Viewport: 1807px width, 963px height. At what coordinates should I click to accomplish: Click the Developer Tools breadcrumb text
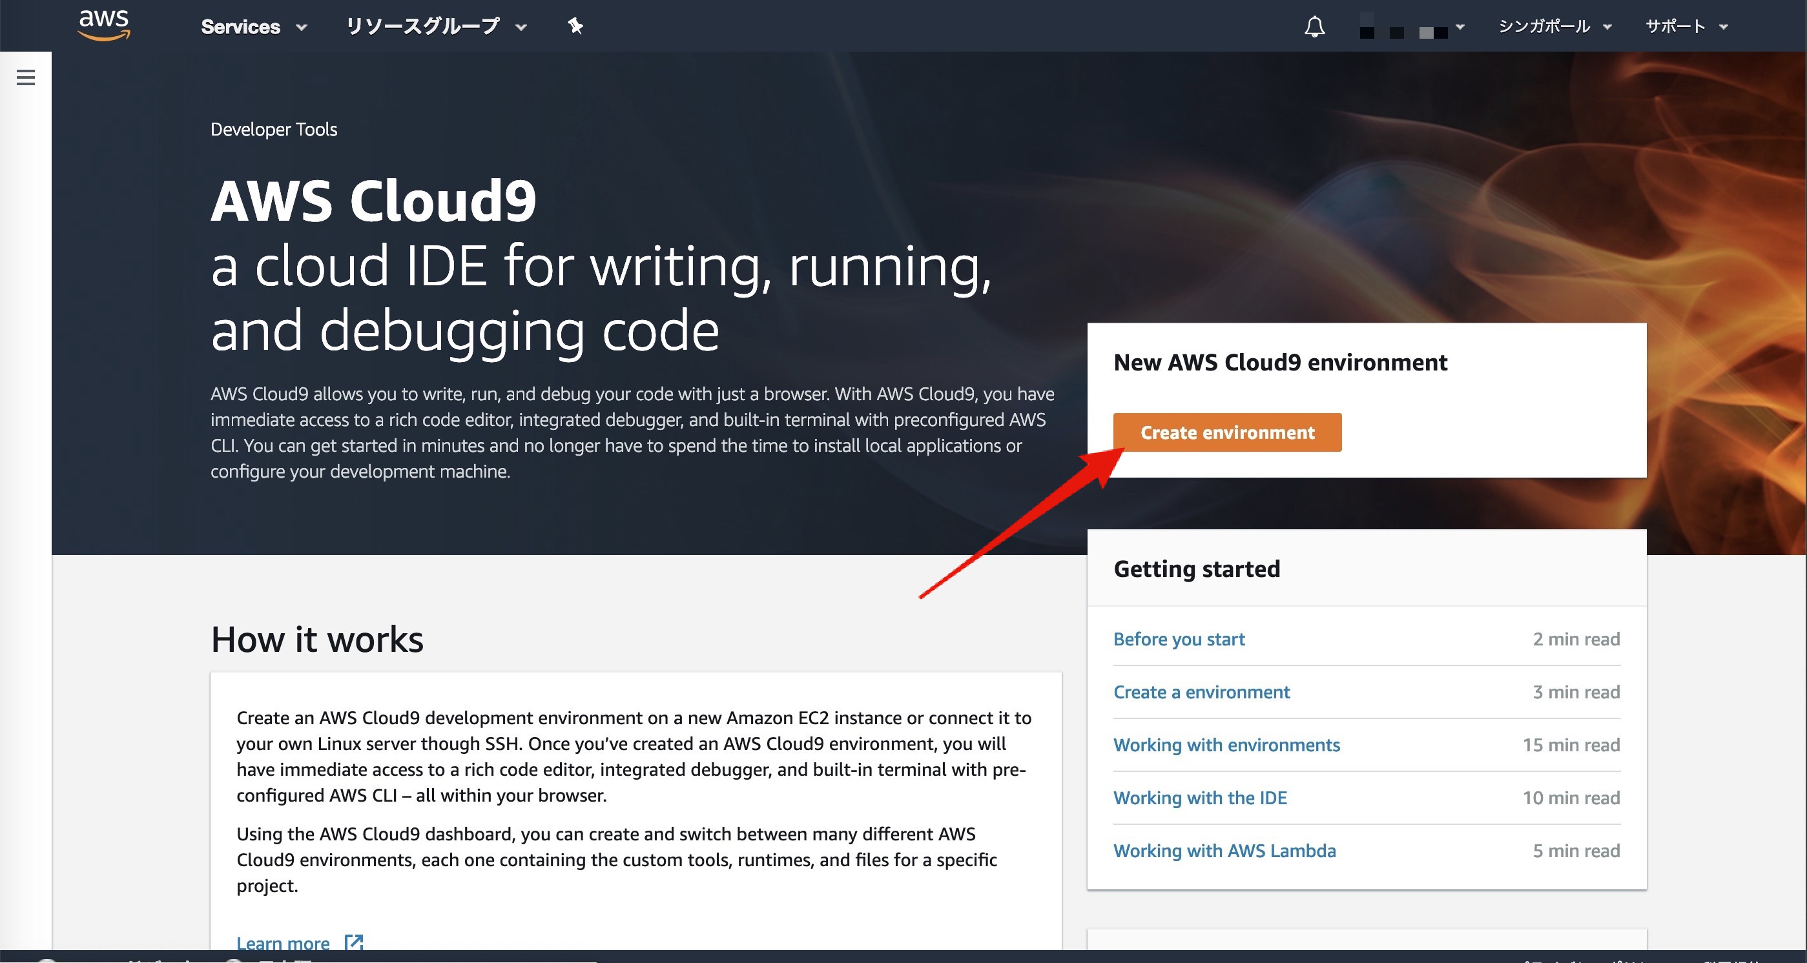tap(274, 130)
